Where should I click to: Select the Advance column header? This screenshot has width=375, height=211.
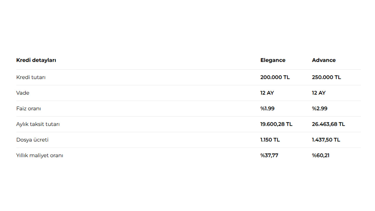[324, 60]
